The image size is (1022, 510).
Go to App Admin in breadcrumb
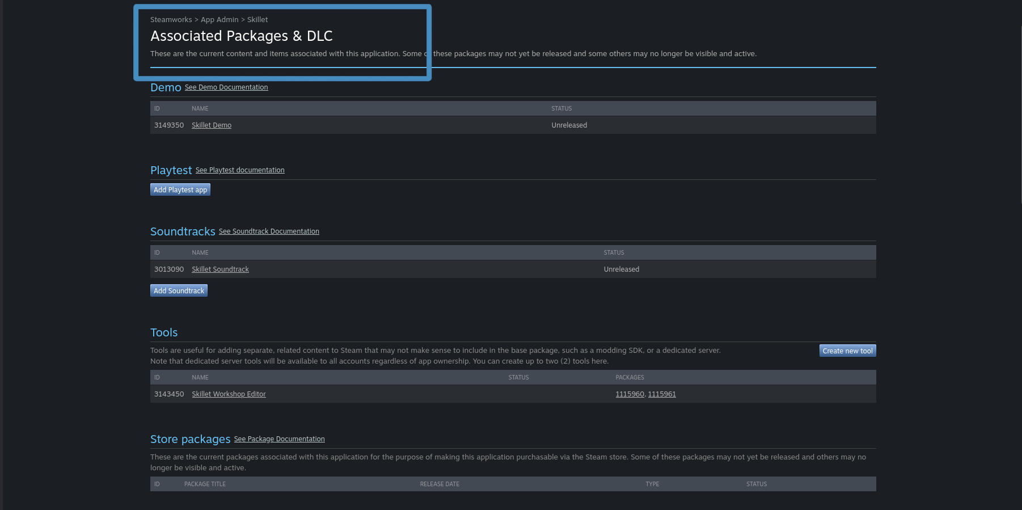click(219, 20)
